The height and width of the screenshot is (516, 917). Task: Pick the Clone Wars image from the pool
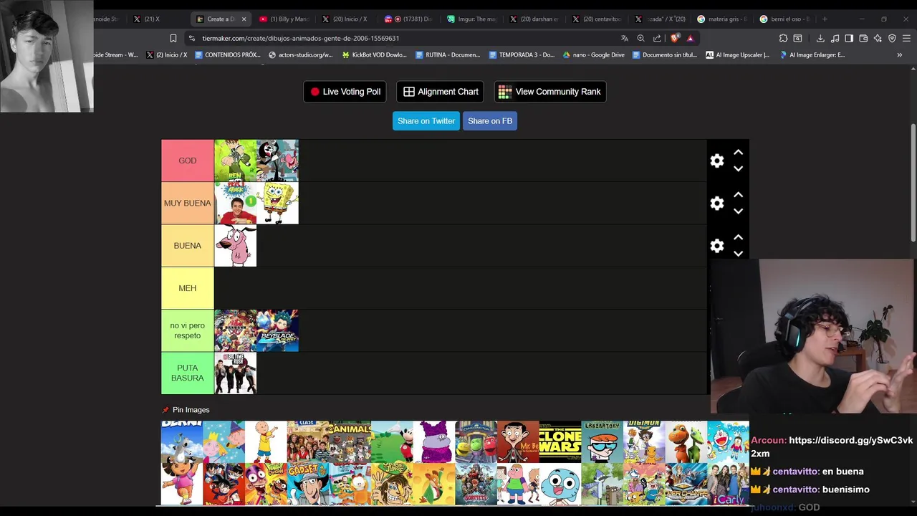pyautogui.click(x=560, y=441)
